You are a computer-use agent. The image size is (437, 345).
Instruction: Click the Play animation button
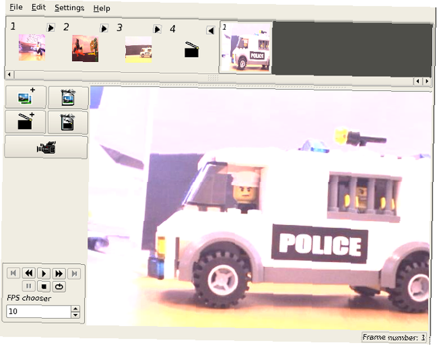44,273
